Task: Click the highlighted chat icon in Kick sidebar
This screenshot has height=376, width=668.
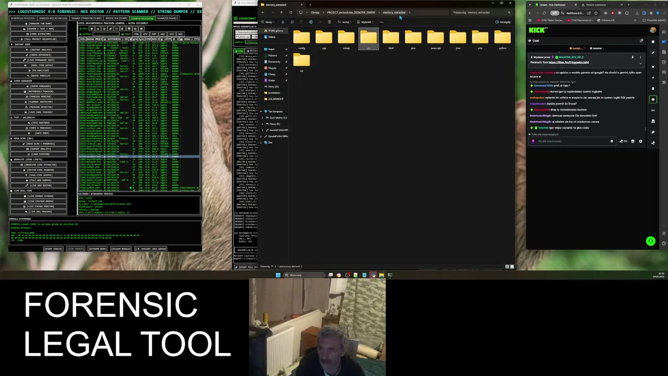Action: click(653, 99)
